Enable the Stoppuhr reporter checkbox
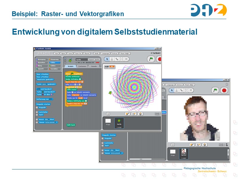Viewport: 238px width, 179px height. (x=36, y=107)
